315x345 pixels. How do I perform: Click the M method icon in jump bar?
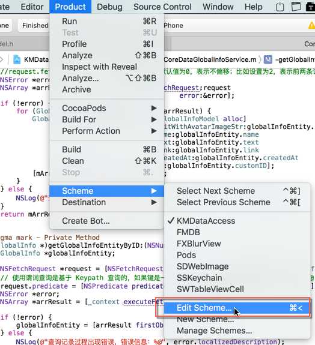coord(268,59)
